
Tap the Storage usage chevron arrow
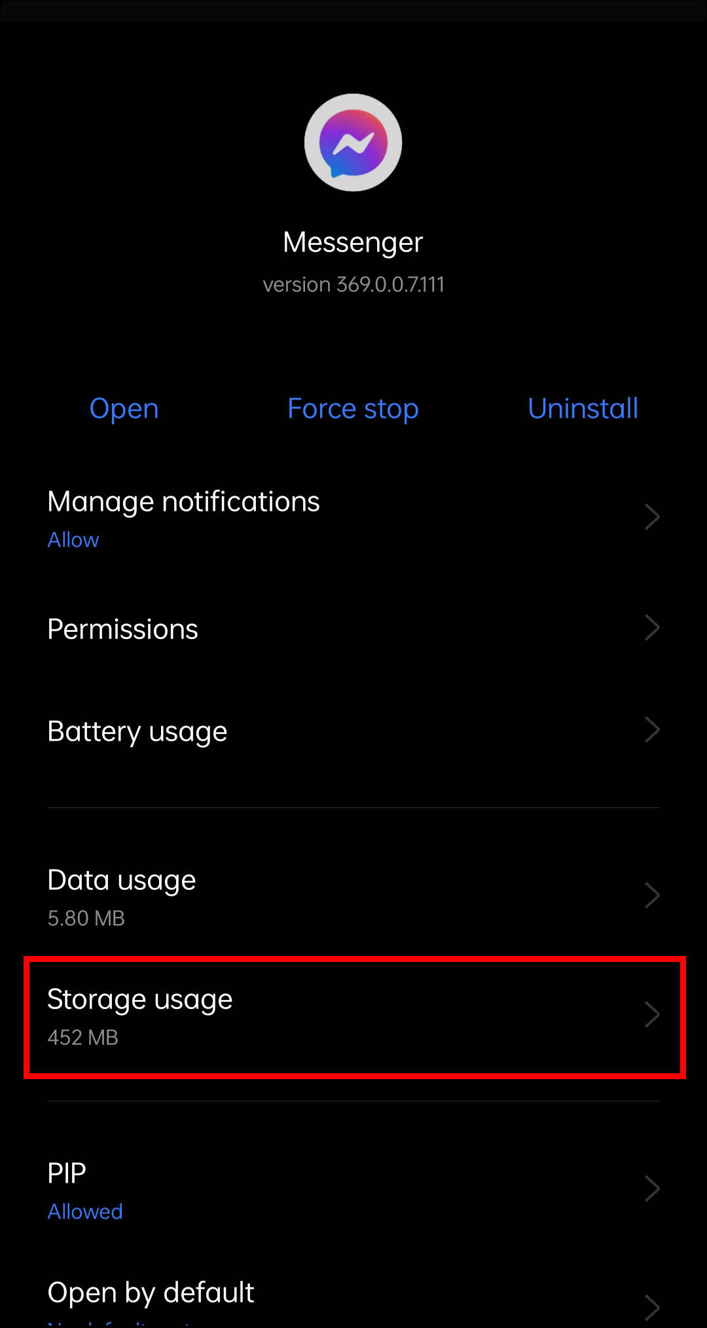(x=651, y=1014)
